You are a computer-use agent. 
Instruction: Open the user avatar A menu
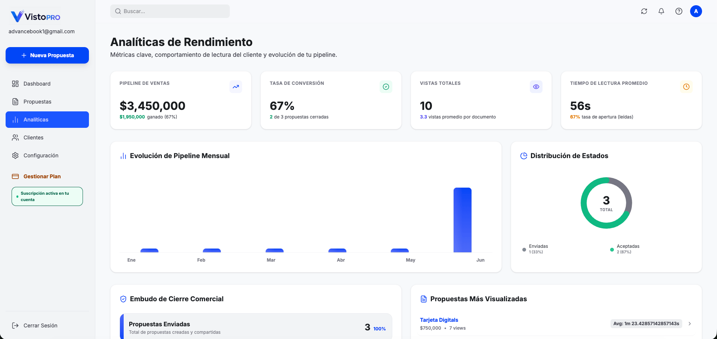point(696,11)
